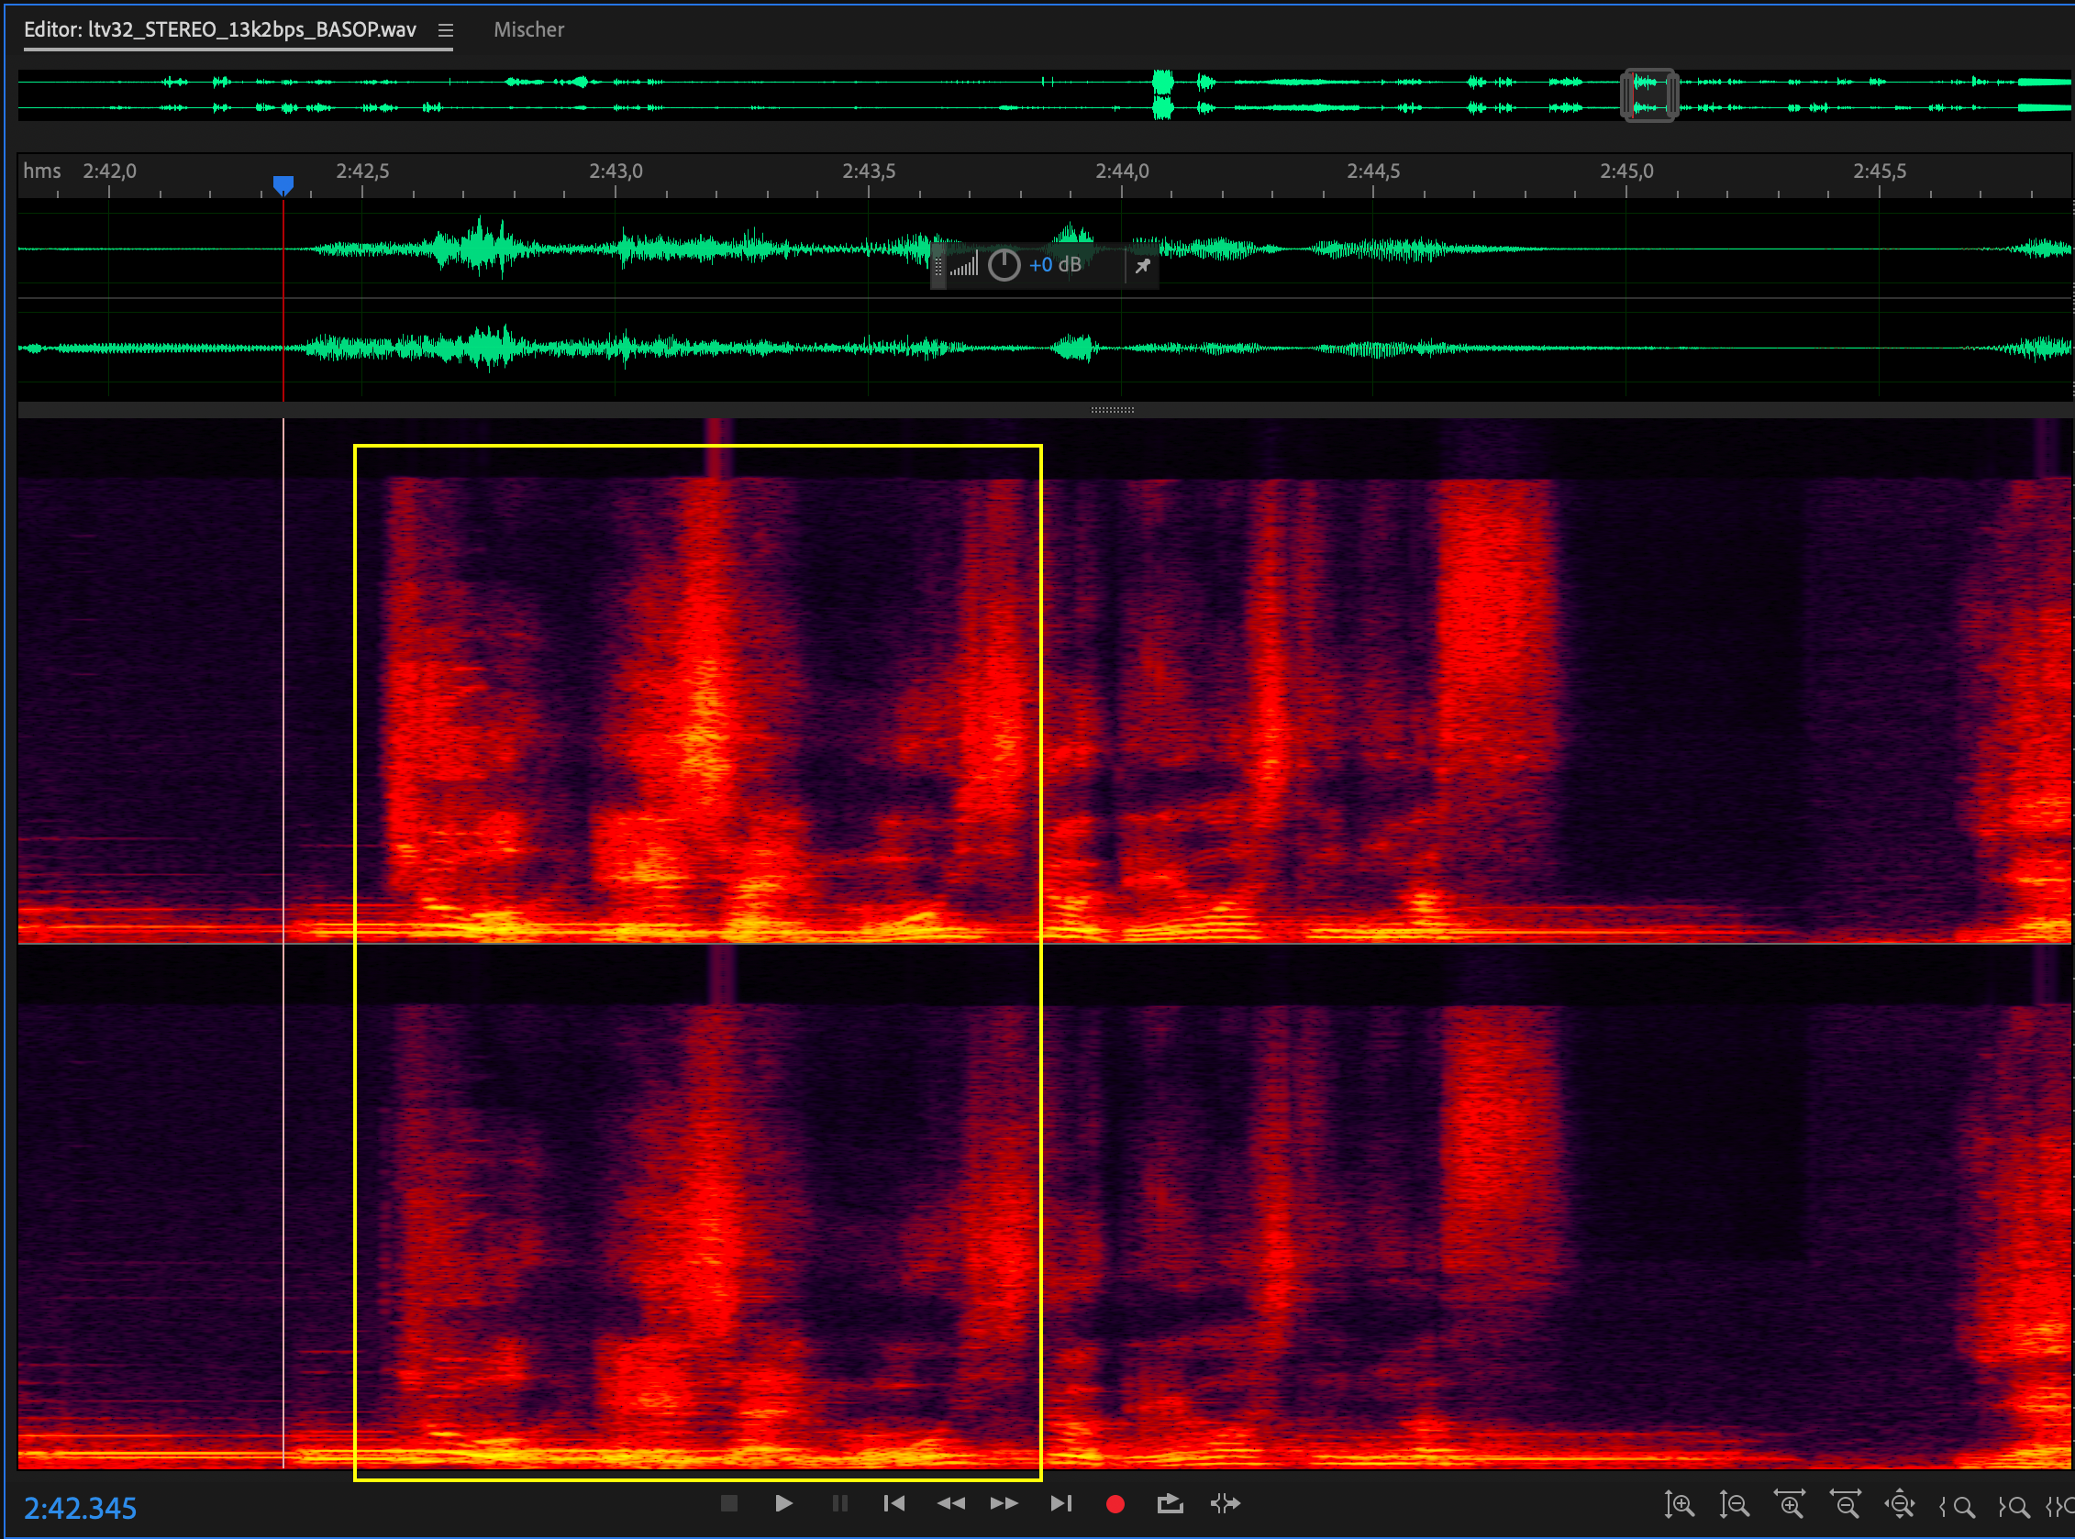Viewport: 2075px width, 1539px height.
Task: Move playhead to previous marker button
Action: click(893, 1502)
